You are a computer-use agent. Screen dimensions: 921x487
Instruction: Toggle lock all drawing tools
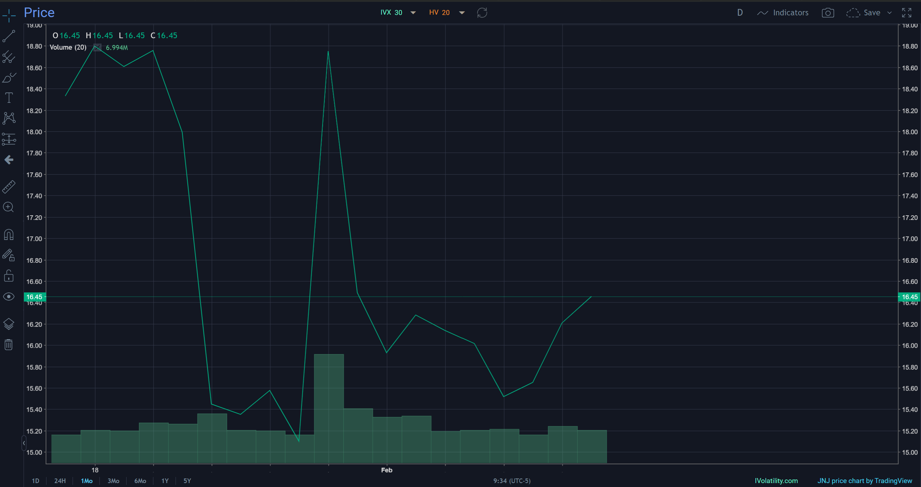(x=9, y=276)
